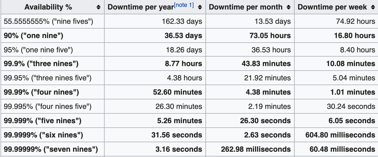Select the 36.53 days cell
The height and width of the screenshot is (157, 378).
coord(155,35)
